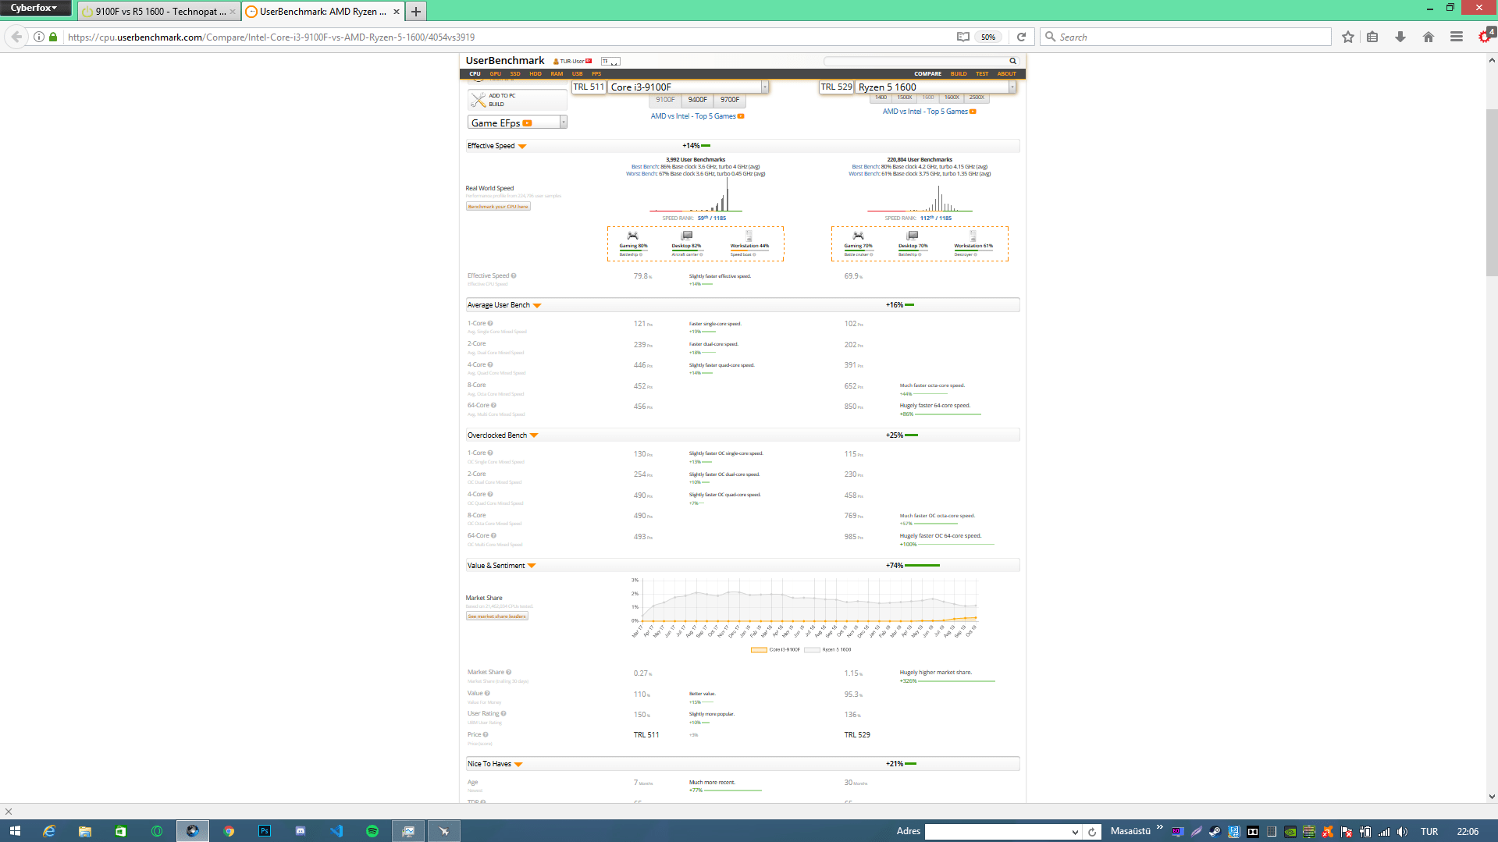
Task: Open Spotify from the taskbar
Action: tap(372, 831)
